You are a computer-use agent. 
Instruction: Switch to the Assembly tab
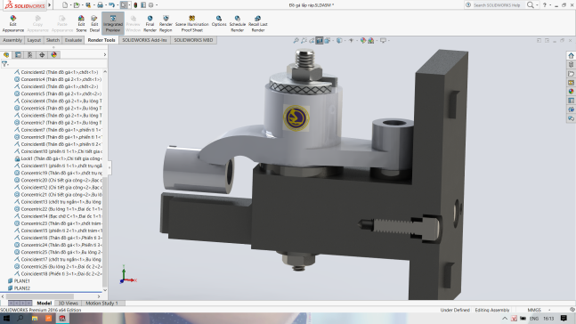coord(12,40)
